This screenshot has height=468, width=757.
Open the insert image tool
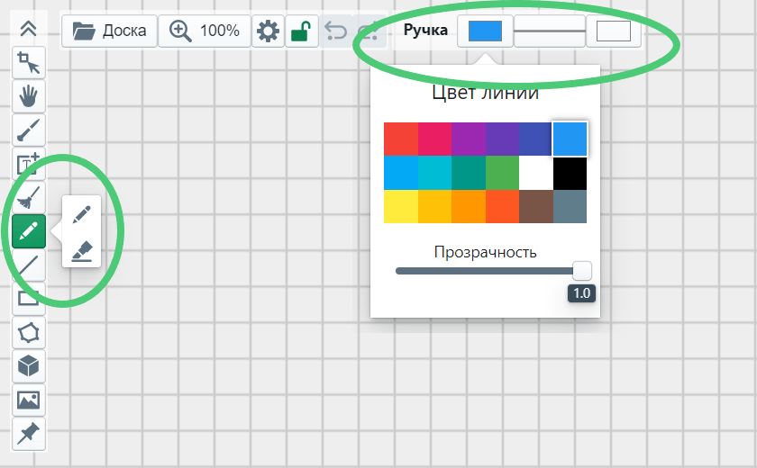29,400
